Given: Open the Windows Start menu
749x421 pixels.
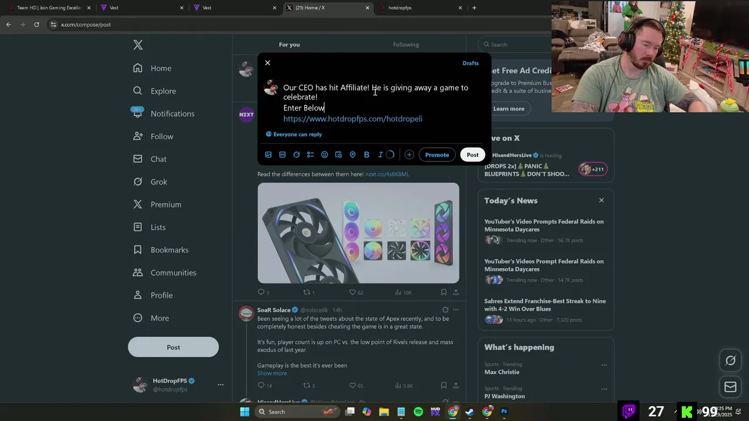Looking at the screenshot, I should point(245,412).
